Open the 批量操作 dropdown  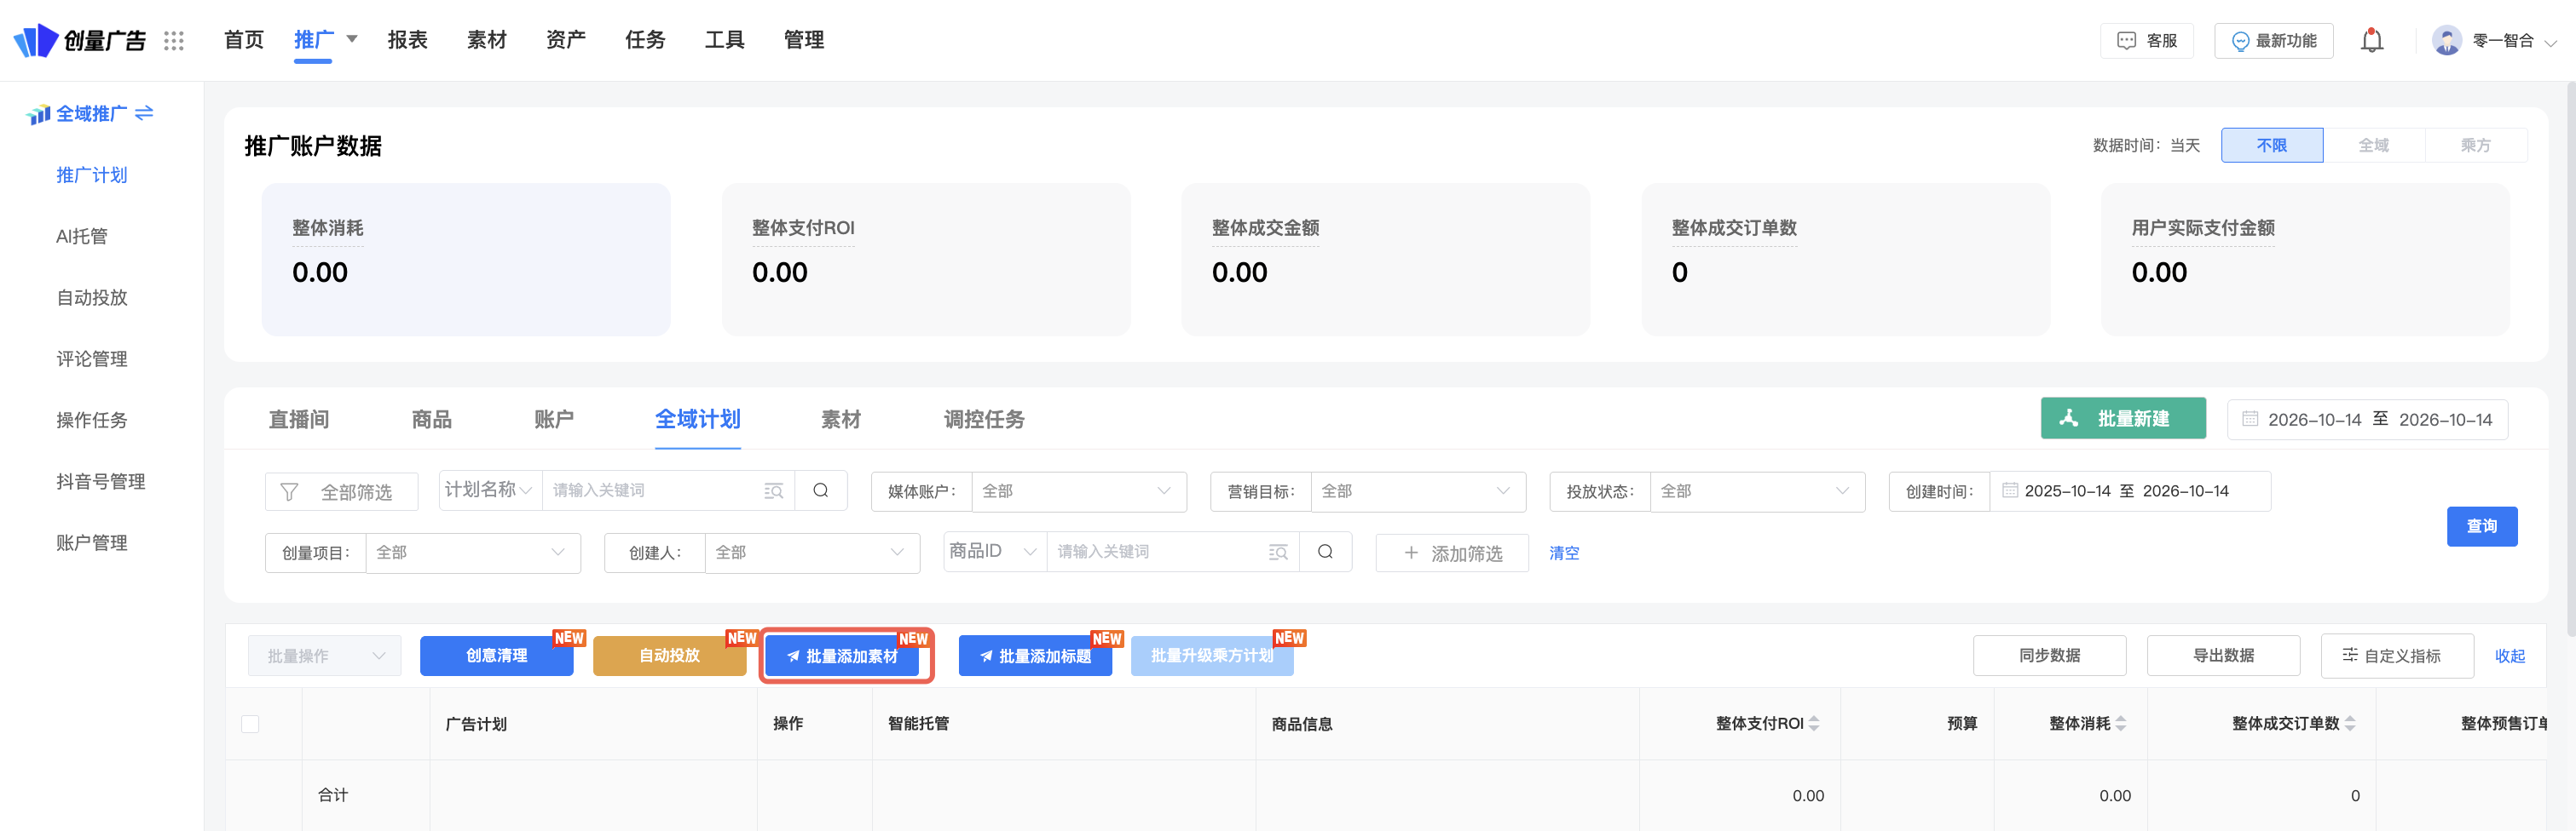pos(325,656)
